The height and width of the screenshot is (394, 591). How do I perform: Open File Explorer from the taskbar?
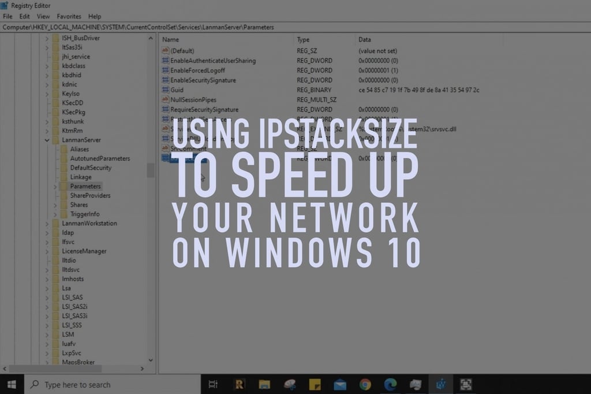pos(264,385)
